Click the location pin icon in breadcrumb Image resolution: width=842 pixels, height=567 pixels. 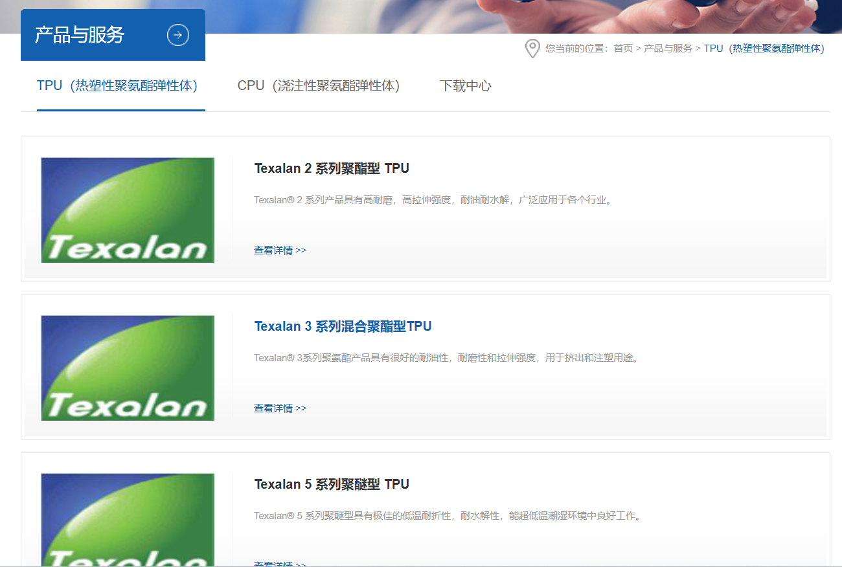[x=532, y=49]
